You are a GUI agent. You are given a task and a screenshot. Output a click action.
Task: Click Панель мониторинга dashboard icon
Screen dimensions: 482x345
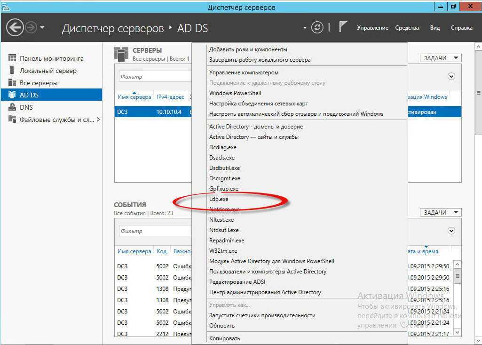[x=12, y=58]
